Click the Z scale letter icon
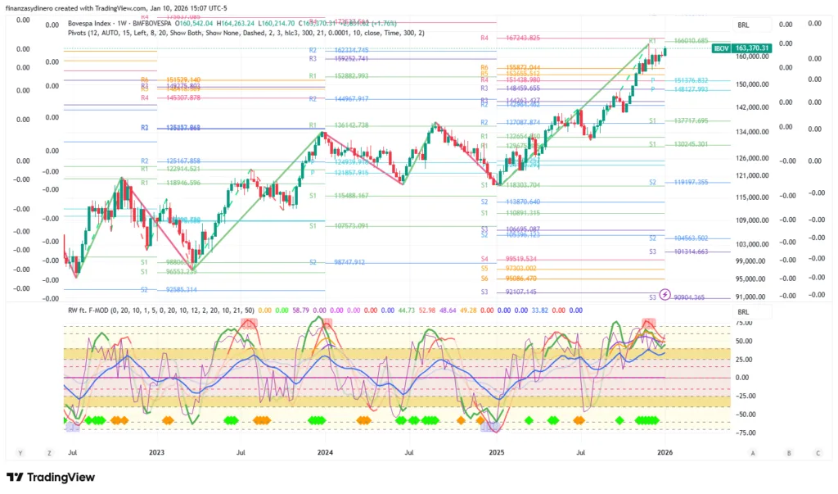Viewport: 838px width, 494px height. [x=50, y=452]
